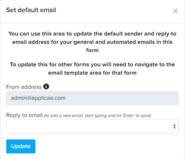Open the Reply to email combo box
This screenshot has width=185, height=159.
(92, 126)
